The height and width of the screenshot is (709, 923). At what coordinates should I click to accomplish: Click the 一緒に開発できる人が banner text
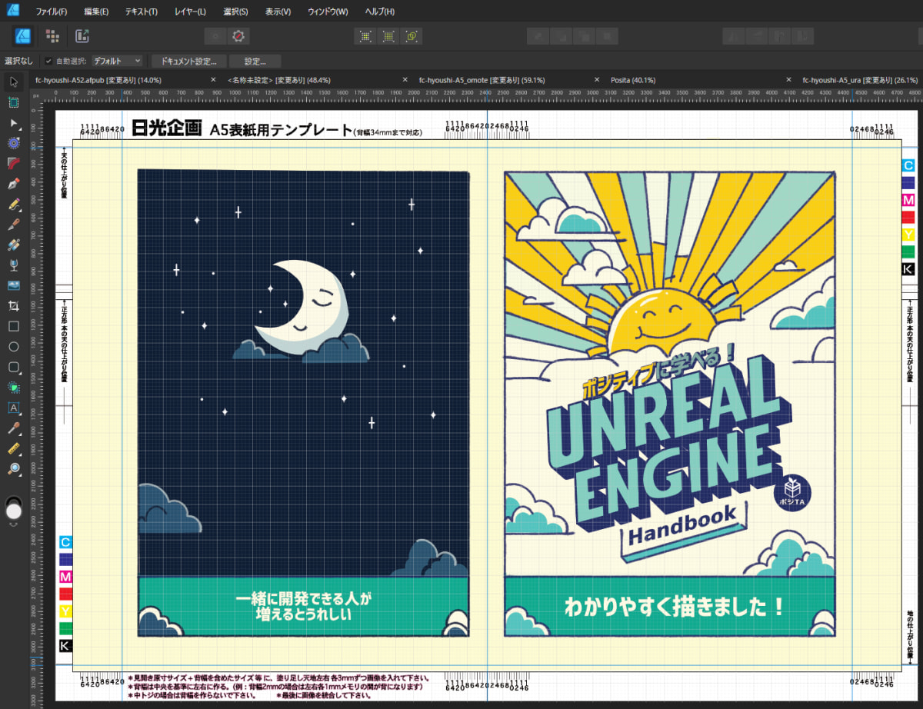click(x=303, y=597)
